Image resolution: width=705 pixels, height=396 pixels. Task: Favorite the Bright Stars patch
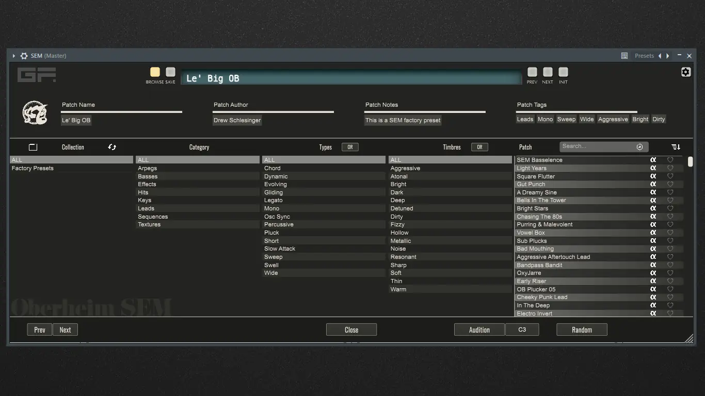click(x=670, y=208)
